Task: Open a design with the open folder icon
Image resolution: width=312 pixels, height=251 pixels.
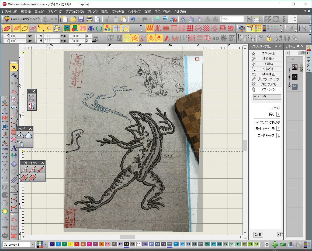Action: 73,19
